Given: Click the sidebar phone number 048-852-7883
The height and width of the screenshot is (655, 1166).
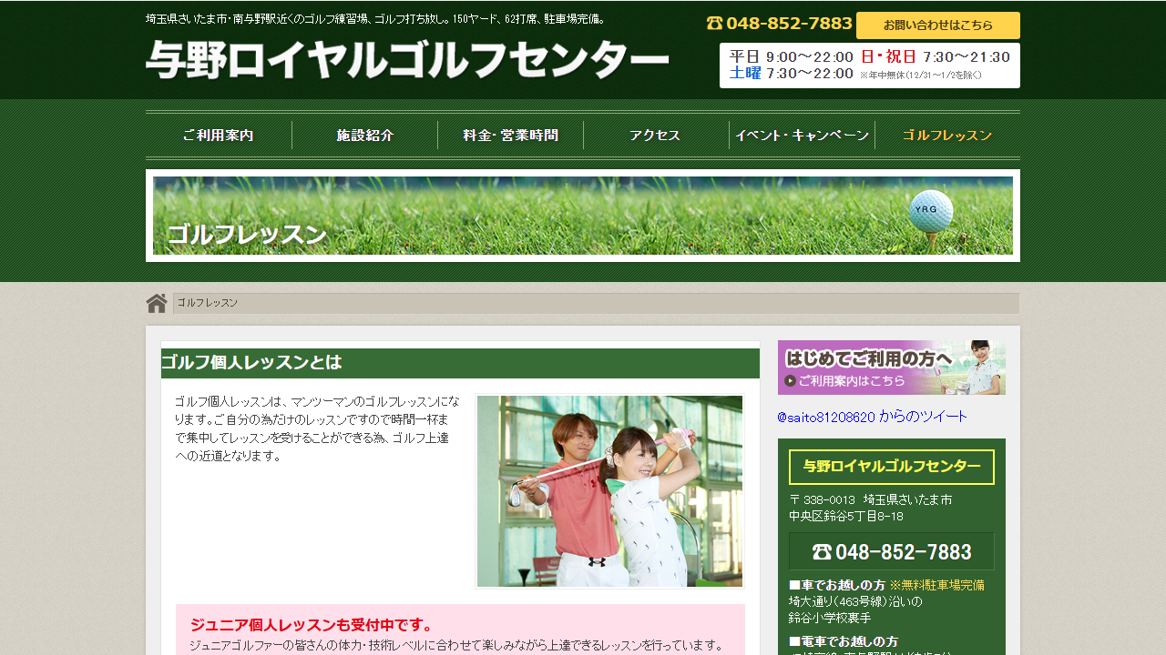Looking at the screenshot, I should 892,551.
